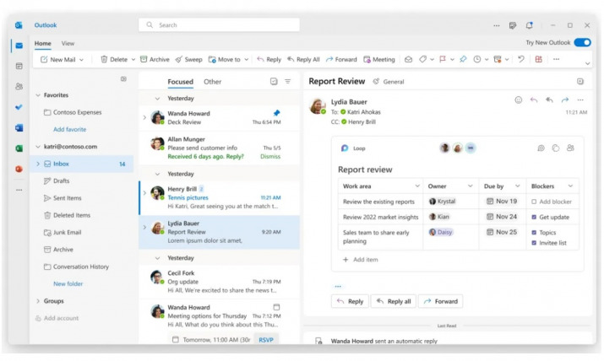This screenshot has height=361, width=604.
Task: Open the Work area column dropdown
Action: 417,186
